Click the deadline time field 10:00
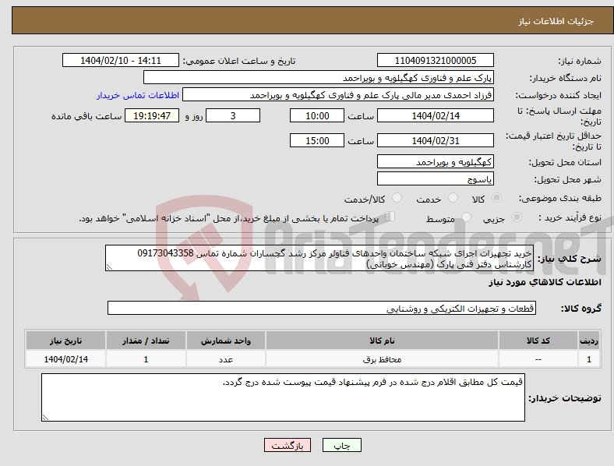 (x=317, y=115)
